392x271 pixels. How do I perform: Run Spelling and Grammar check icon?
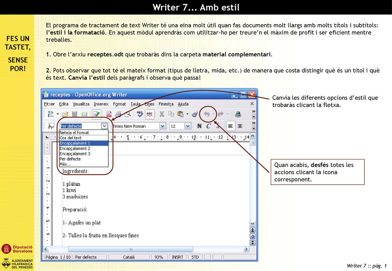tap(140, 114)
